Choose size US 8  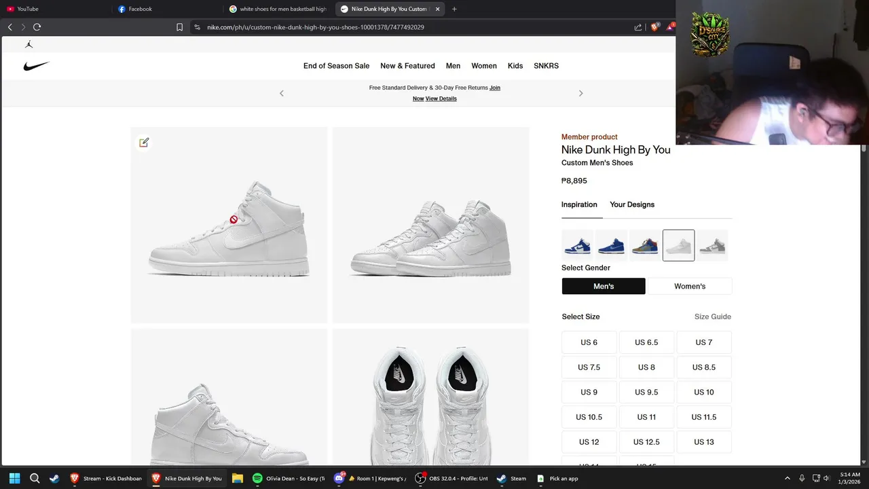click(646, 367)
